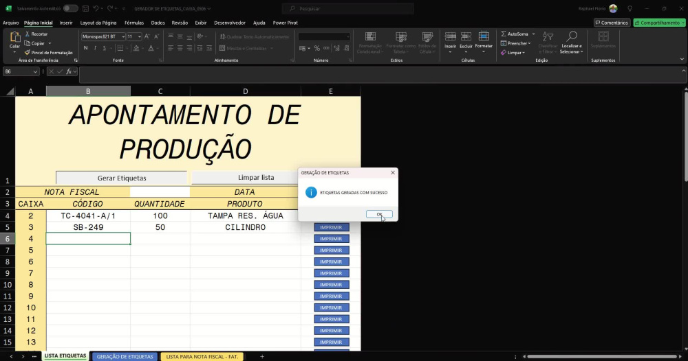Image resolution: width=688 pixels, height=361 pixels.
Task: Click the Copiar icon
Action: (28, 43)
